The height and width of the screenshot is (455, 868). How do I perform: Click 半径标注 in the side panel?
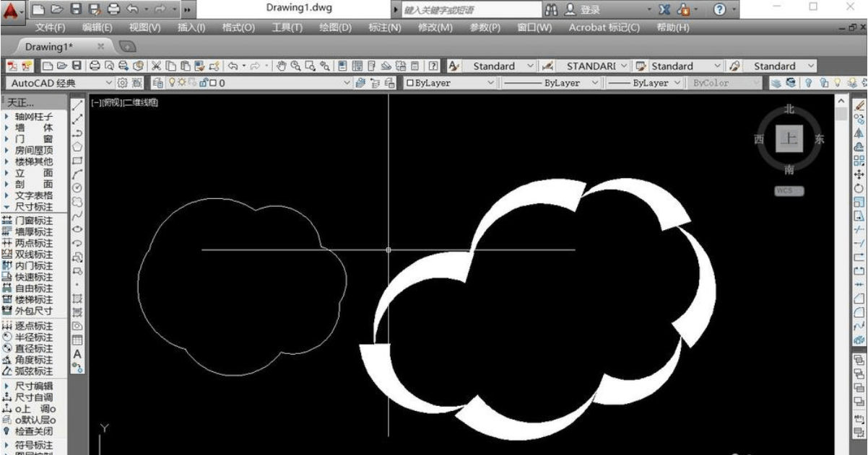click(x=33, y=337)
